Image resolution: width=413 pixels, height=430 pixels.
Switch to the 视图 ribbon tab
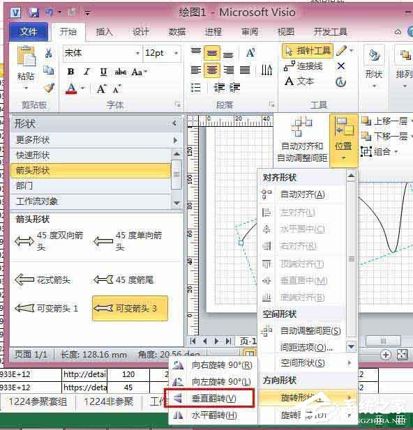coord(285,32)
